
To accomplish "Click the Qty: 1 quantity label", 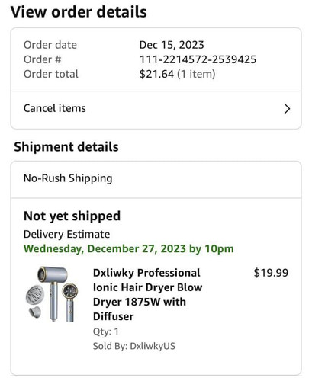I will 106,331.
